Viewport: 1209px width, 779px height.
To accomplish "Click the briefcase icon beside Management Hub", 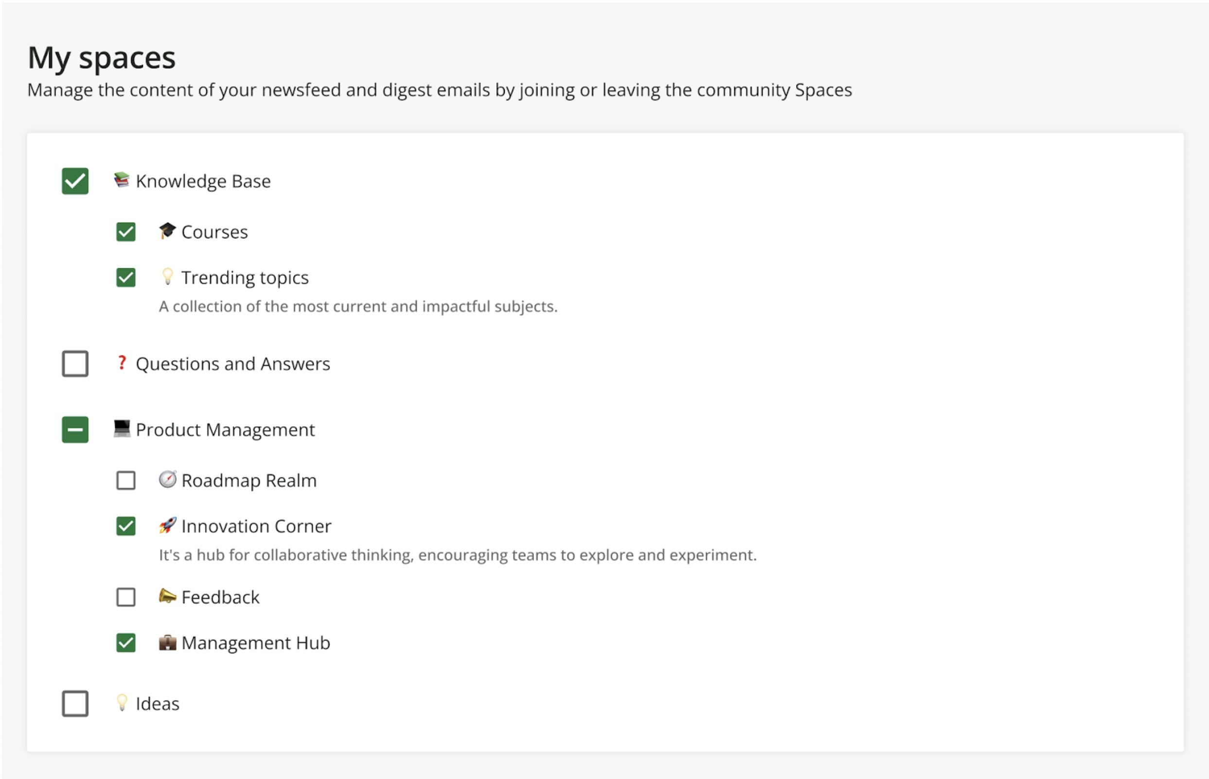I will pos(167,642).
